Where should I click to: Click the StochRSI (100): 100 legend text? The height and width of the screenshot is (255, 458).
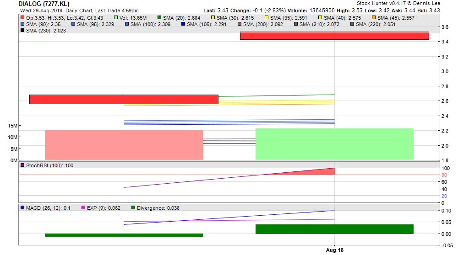click(x=49, y=165)
